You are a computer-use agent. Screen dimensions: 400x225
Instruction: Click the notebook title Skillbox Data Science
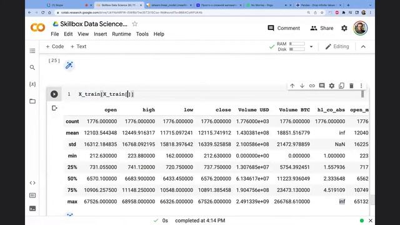tap(94, 24)
